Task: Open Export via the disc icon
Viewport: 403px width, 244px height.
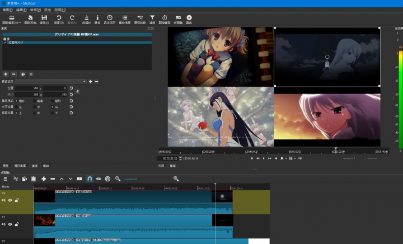Action: pyautogui.click(x=189, y=18)
